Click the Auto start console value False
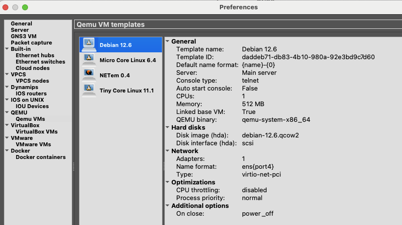 point(250,89)
